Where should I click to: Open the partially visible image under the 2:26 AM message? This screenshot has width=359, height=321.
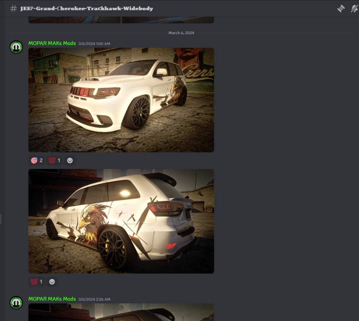pos(121,312)
